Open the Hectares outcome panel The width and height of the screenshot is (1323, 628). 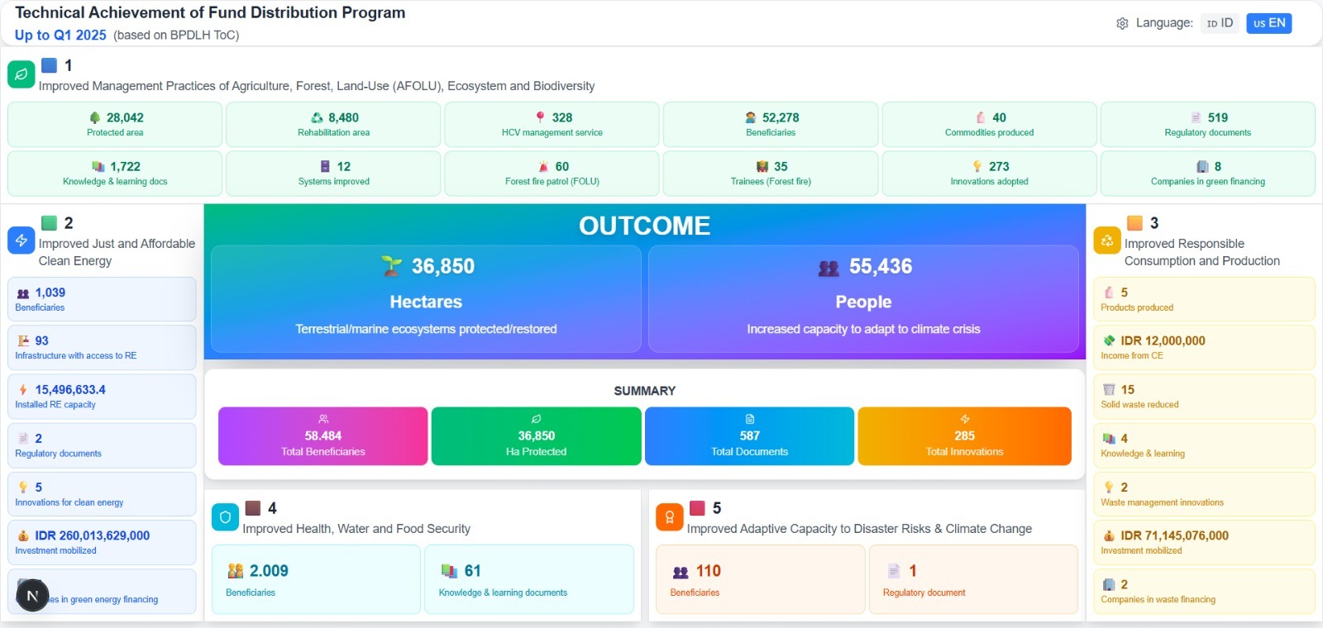(426, 299)
